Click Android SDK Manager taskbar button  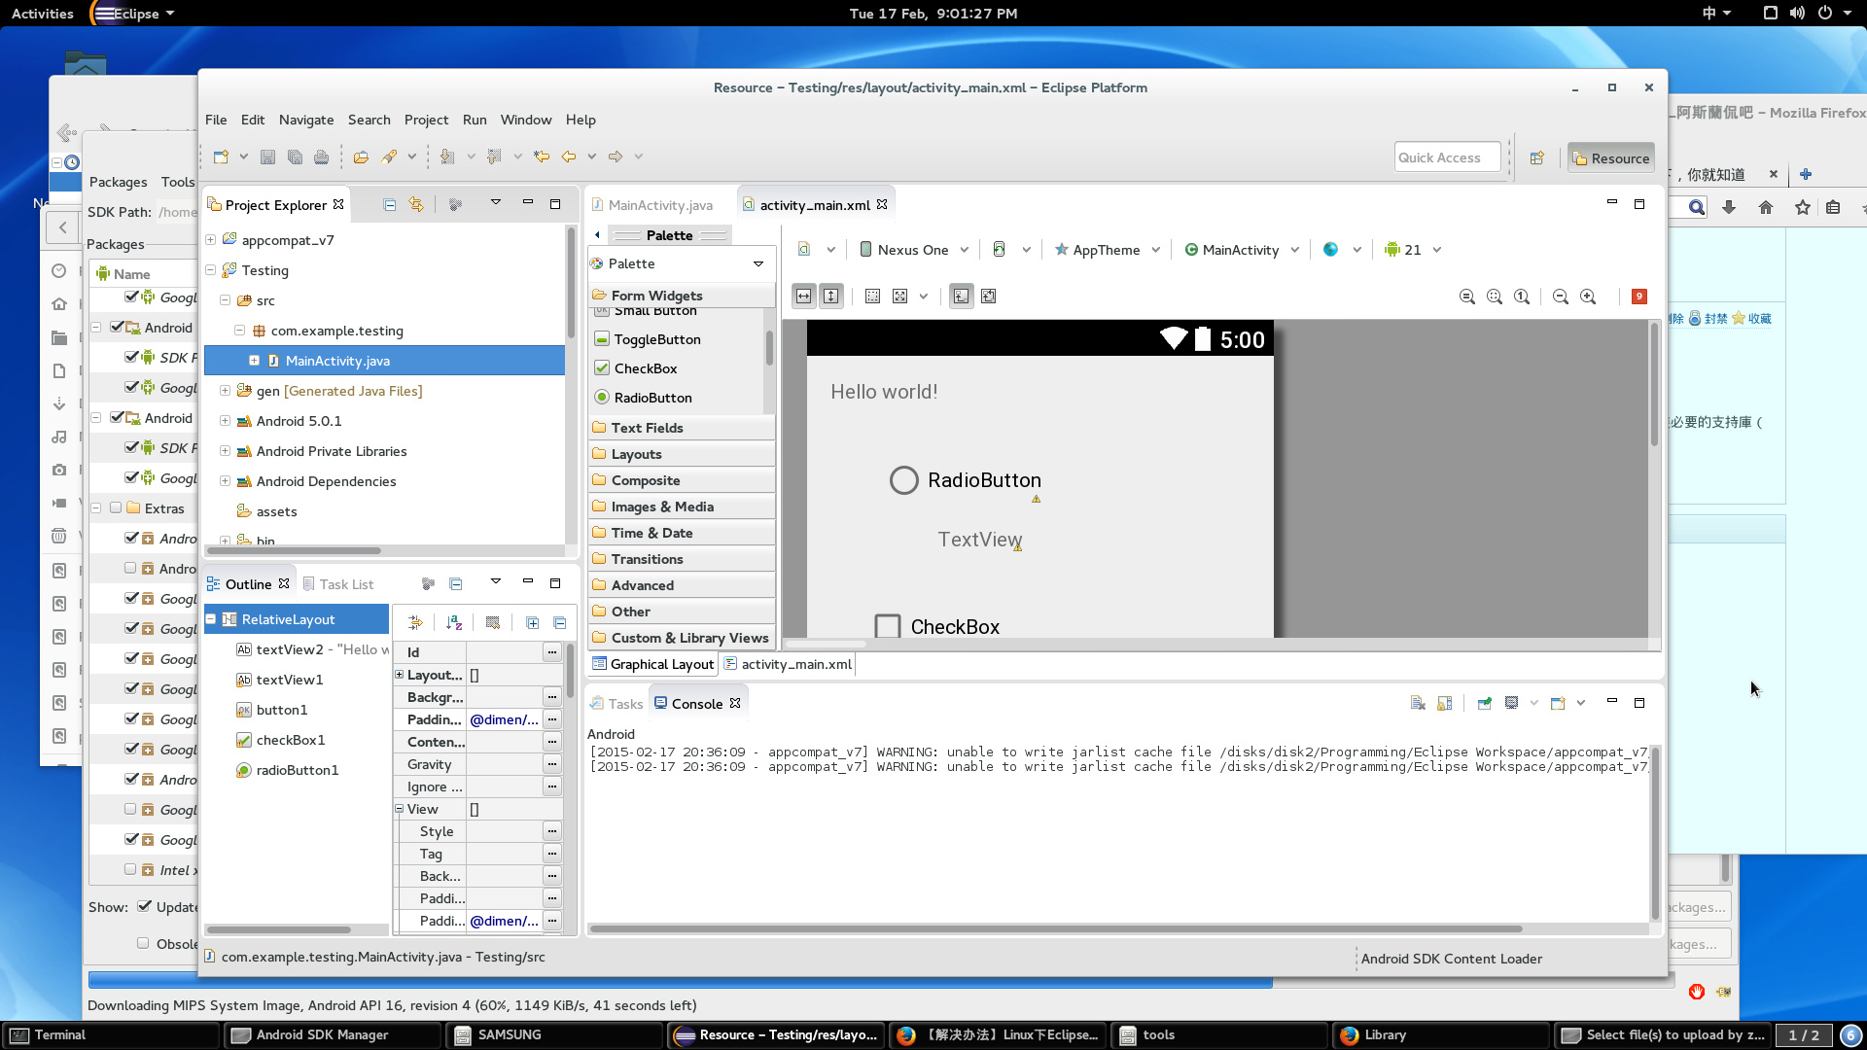333,1034
